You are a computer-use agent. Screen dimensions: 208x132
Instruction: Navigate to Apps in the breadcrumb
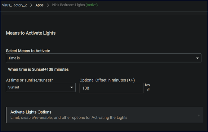point(39,5)
